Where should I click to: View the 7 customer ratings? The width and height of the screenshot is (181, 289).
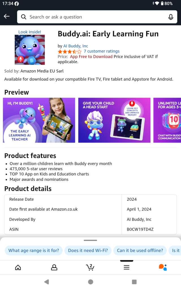click(102, 51)
